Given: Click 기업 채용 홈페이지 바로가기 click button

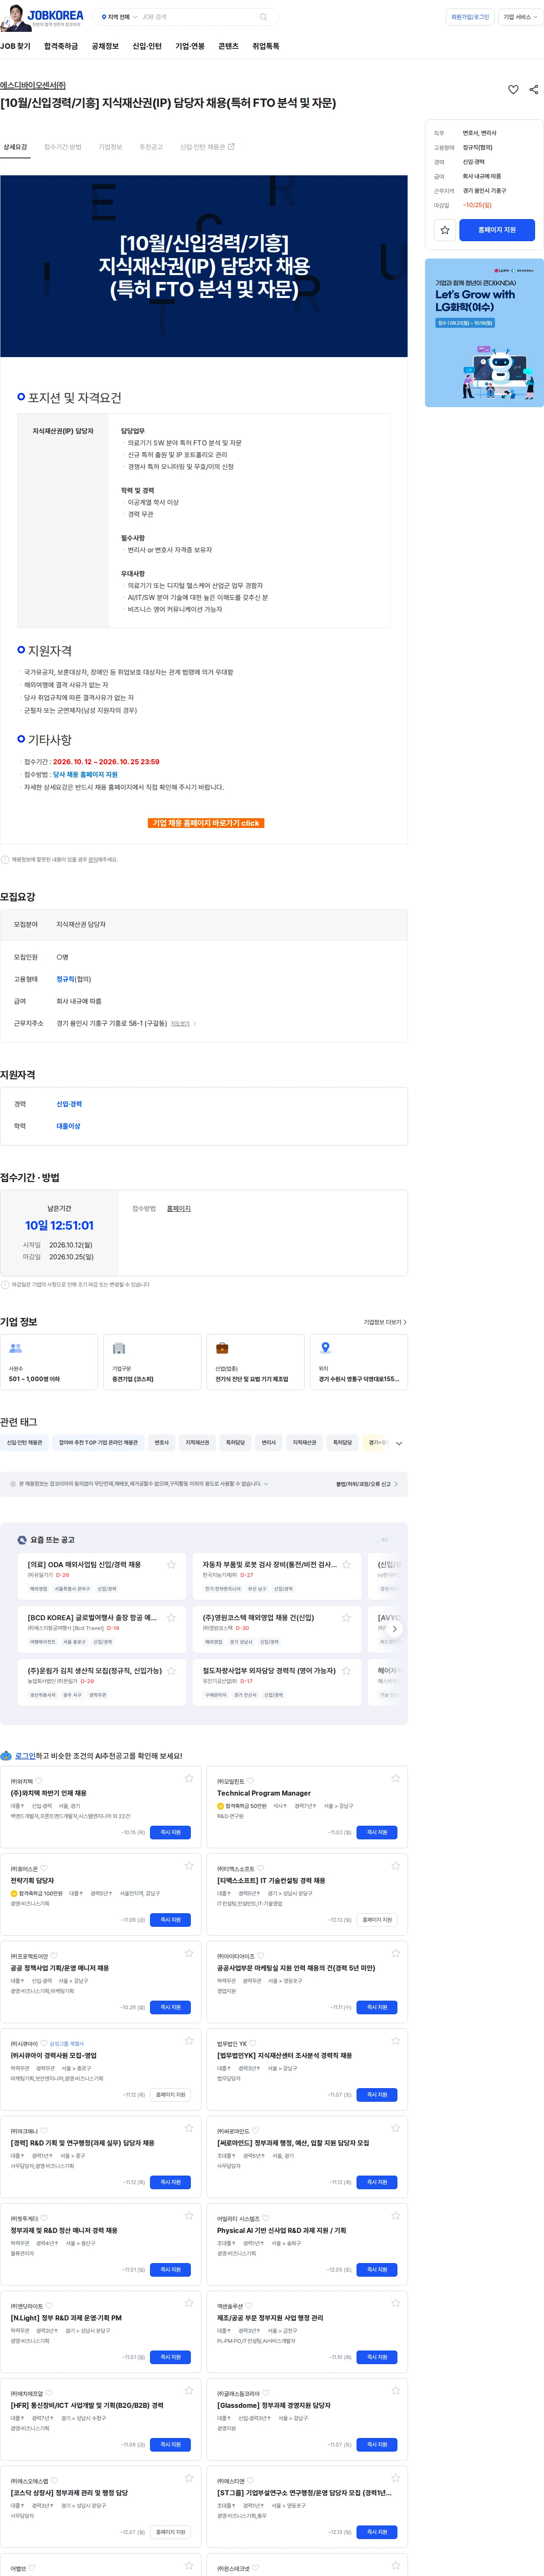Looking at the screenshot, I should [x=207, y=823].
